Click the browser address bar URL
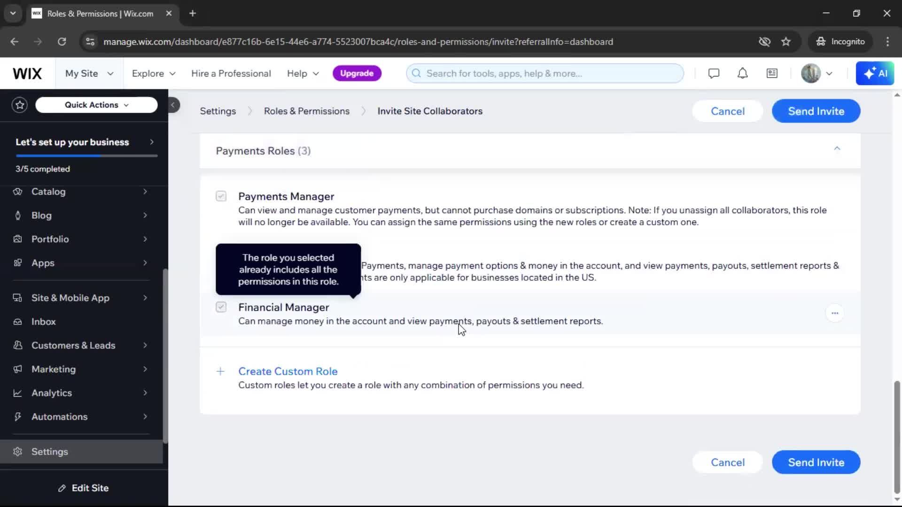Viewport: 902px width, 507px height. click(358, 42)
